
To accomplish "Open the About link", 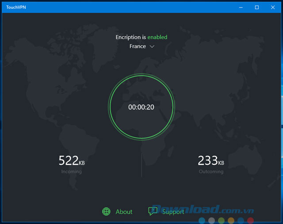I will 124,212.
